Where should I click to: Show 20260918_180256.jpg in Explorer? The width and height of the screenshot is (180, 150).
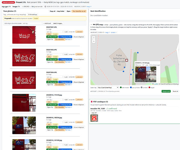[x=79, y=127]
